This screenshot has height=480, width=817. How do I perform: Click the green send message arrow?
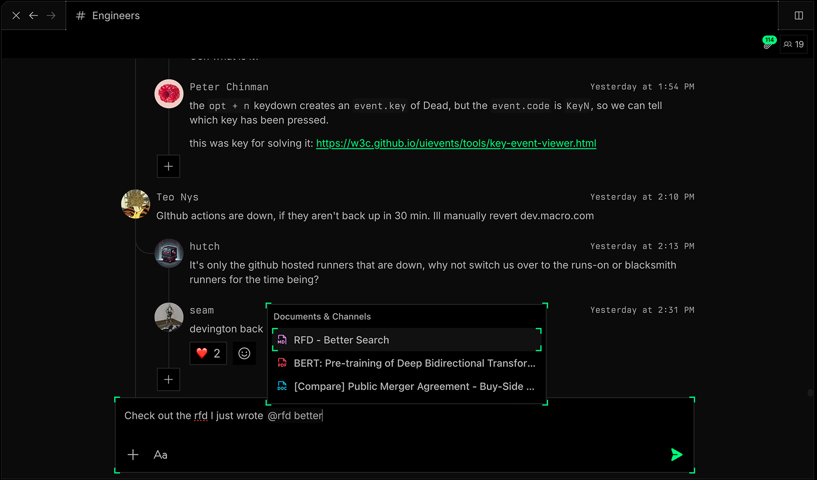(x=676, y=454)
